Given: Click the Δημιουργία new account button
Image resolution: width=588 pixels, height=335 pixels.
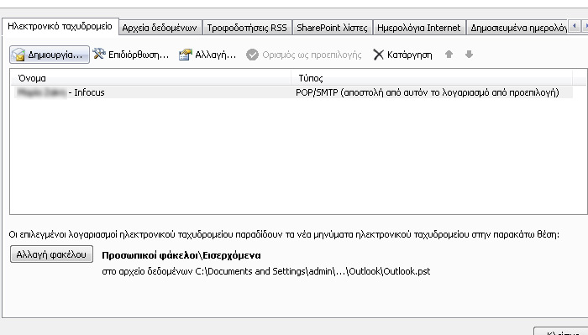Looking at the screenshot, I should click(x=50, y=55).
